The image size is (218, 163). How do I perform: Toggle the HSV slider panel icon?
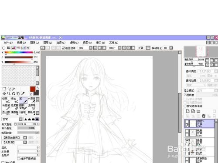(14, 48)
